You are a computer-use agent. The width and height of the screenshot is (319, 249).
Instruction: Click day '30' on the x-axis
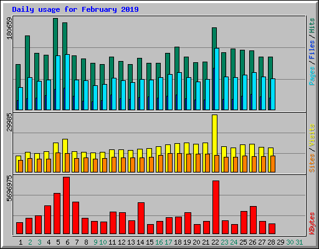[x=290, y=242]
